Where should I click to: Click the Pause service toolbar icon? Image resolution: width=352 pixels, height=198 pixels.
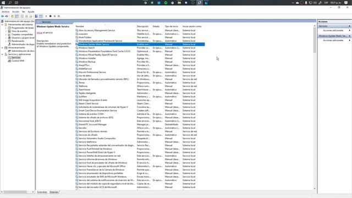point(54,16)
